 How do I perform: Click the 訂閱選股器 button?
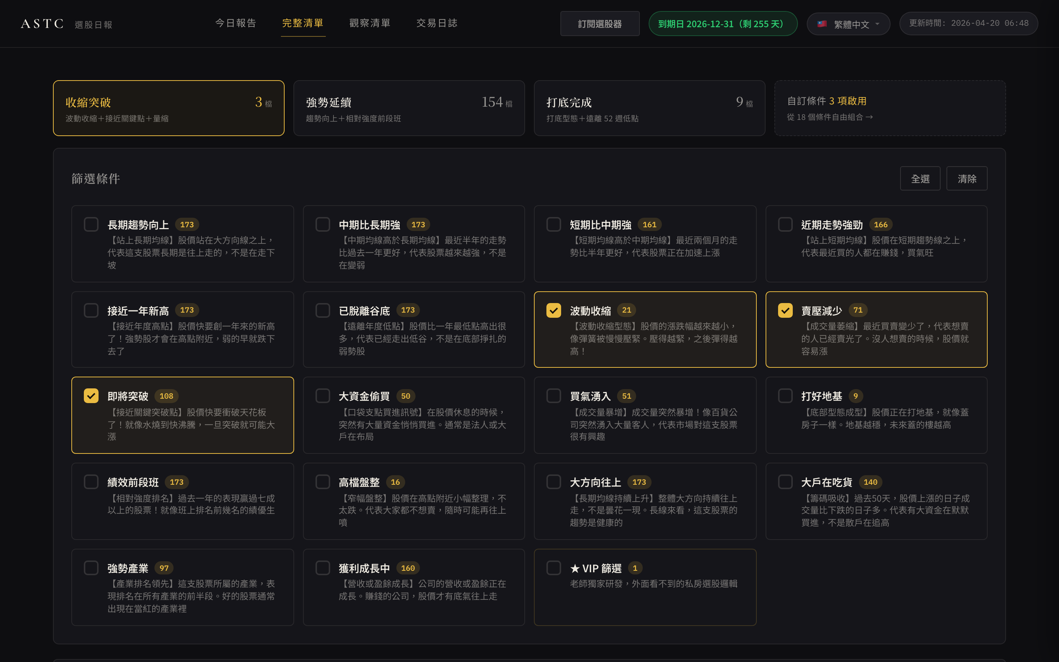pos(599,24)
